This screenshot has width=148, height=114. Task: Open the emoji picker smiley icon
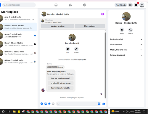click(99, 104)
